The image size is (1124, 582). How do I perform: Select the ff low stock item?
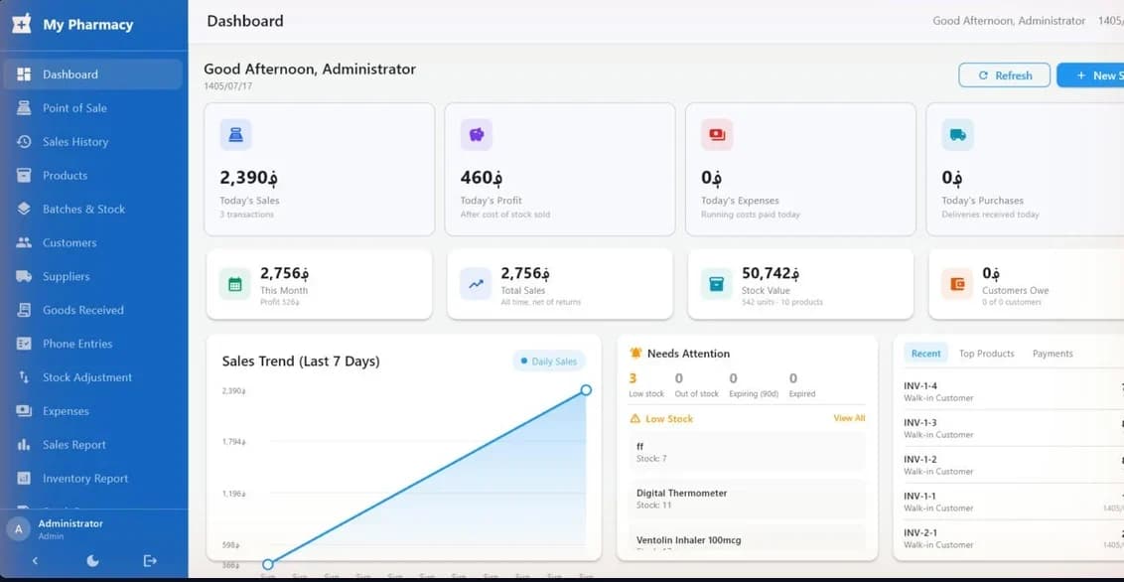tap(747, 452)
